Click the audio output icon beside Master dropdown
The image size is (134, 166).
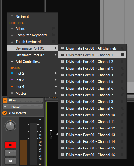click(x=5, y=106)
